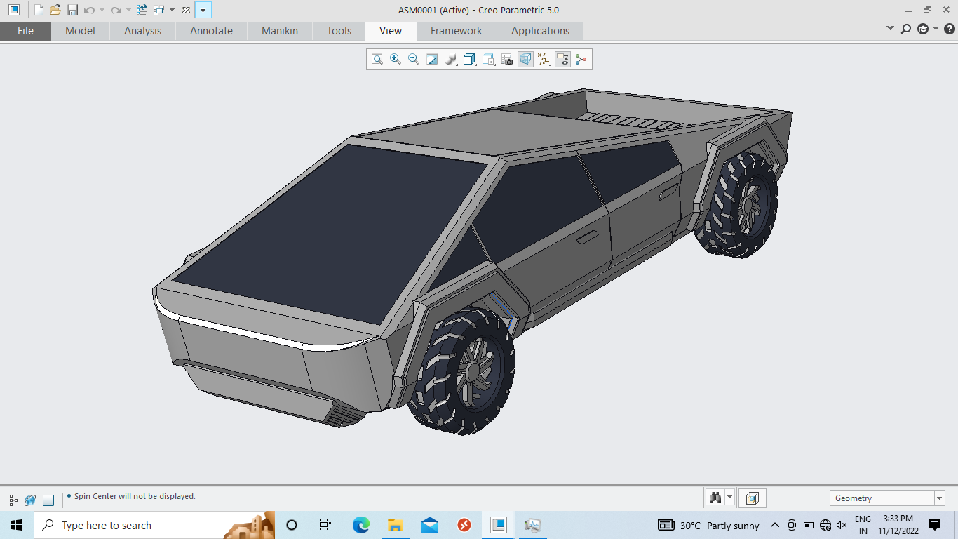The height and width of the screenshot is (539, 958).
Task: Toggle the Annotation Display eye button
Action: point(562,60)
